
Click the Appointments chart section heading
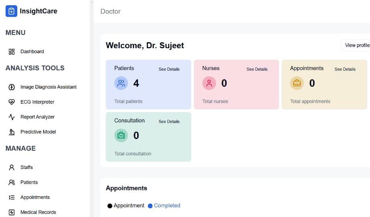(126, 188)
